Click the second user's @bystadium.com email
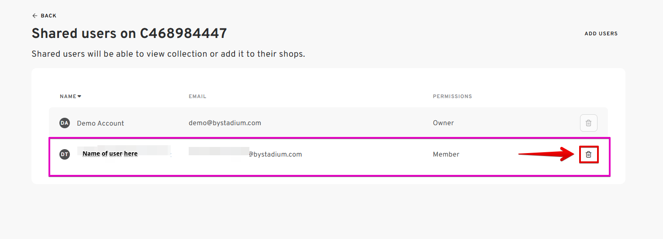 [275, 154]
